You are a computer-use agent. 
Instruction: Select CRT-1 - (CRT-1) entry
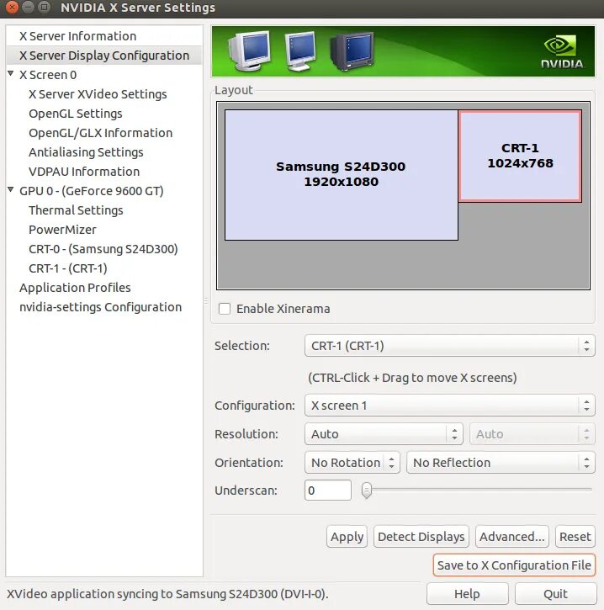point(67,268)
